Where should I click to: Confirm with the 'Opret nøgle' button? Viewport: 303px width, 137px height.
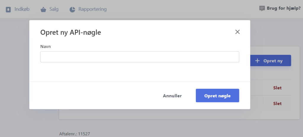217,96
